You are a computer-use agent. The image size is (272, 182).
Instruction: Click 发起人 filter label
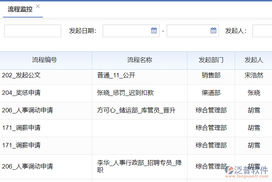[x=236, y=31]
